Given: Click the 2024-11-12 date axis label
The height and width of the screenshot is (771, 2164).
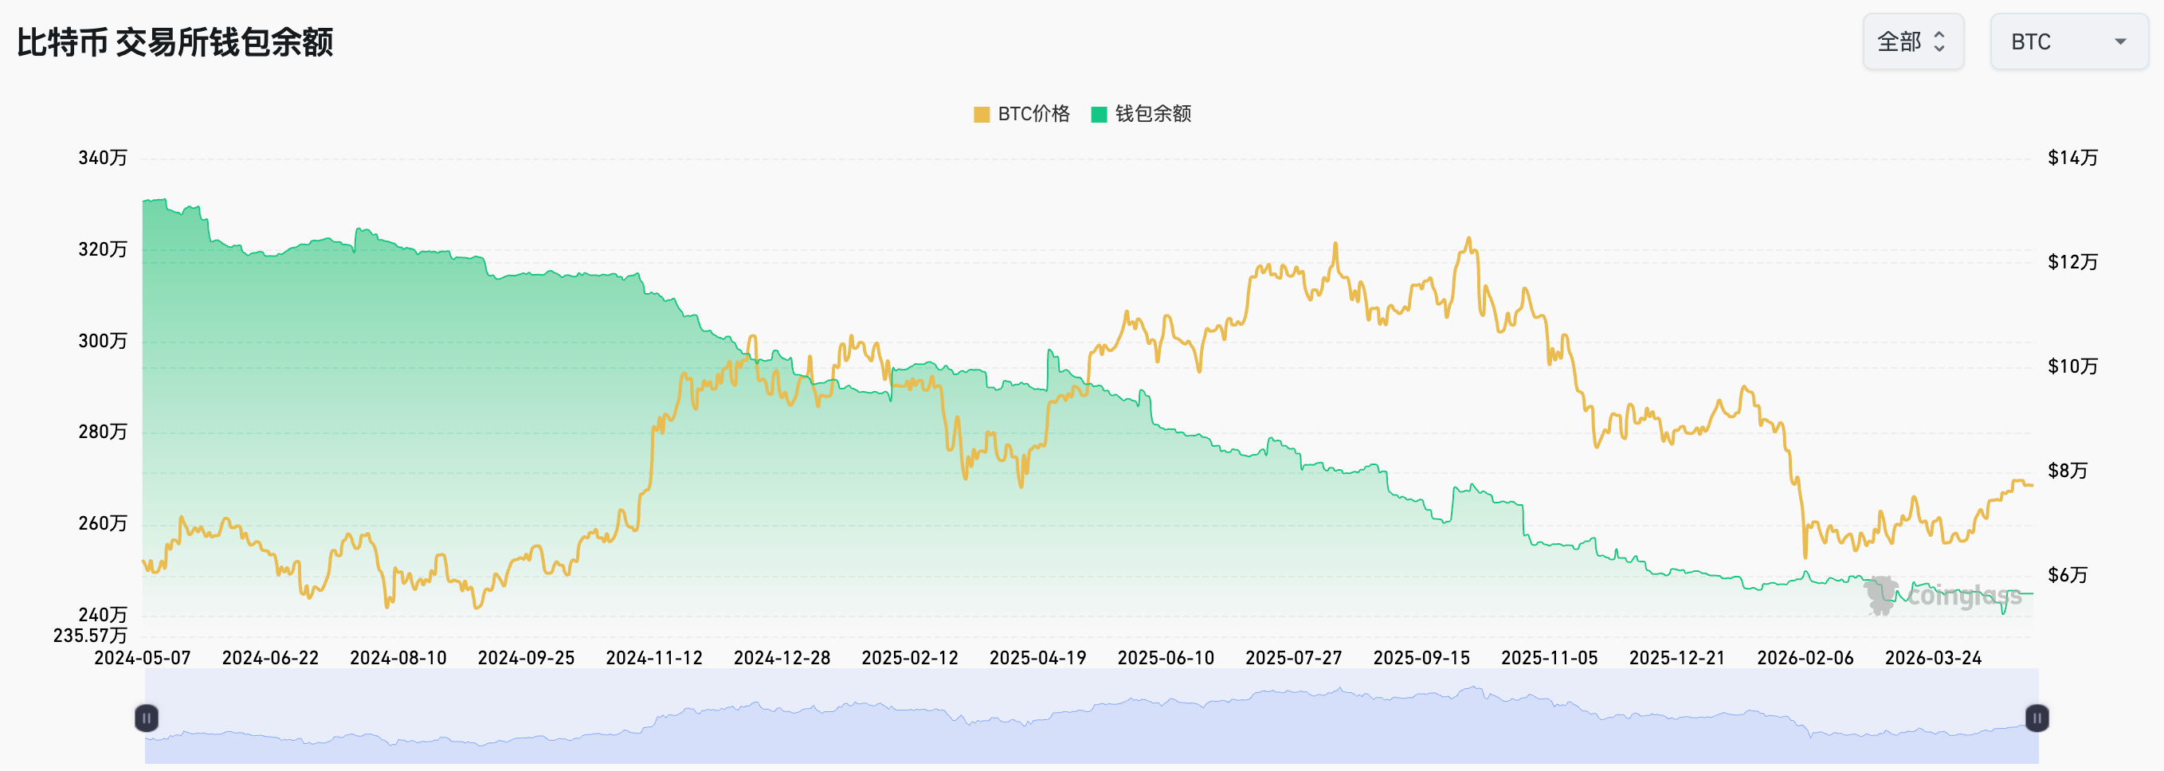Looking at the screenshot, I should [653, 659].
